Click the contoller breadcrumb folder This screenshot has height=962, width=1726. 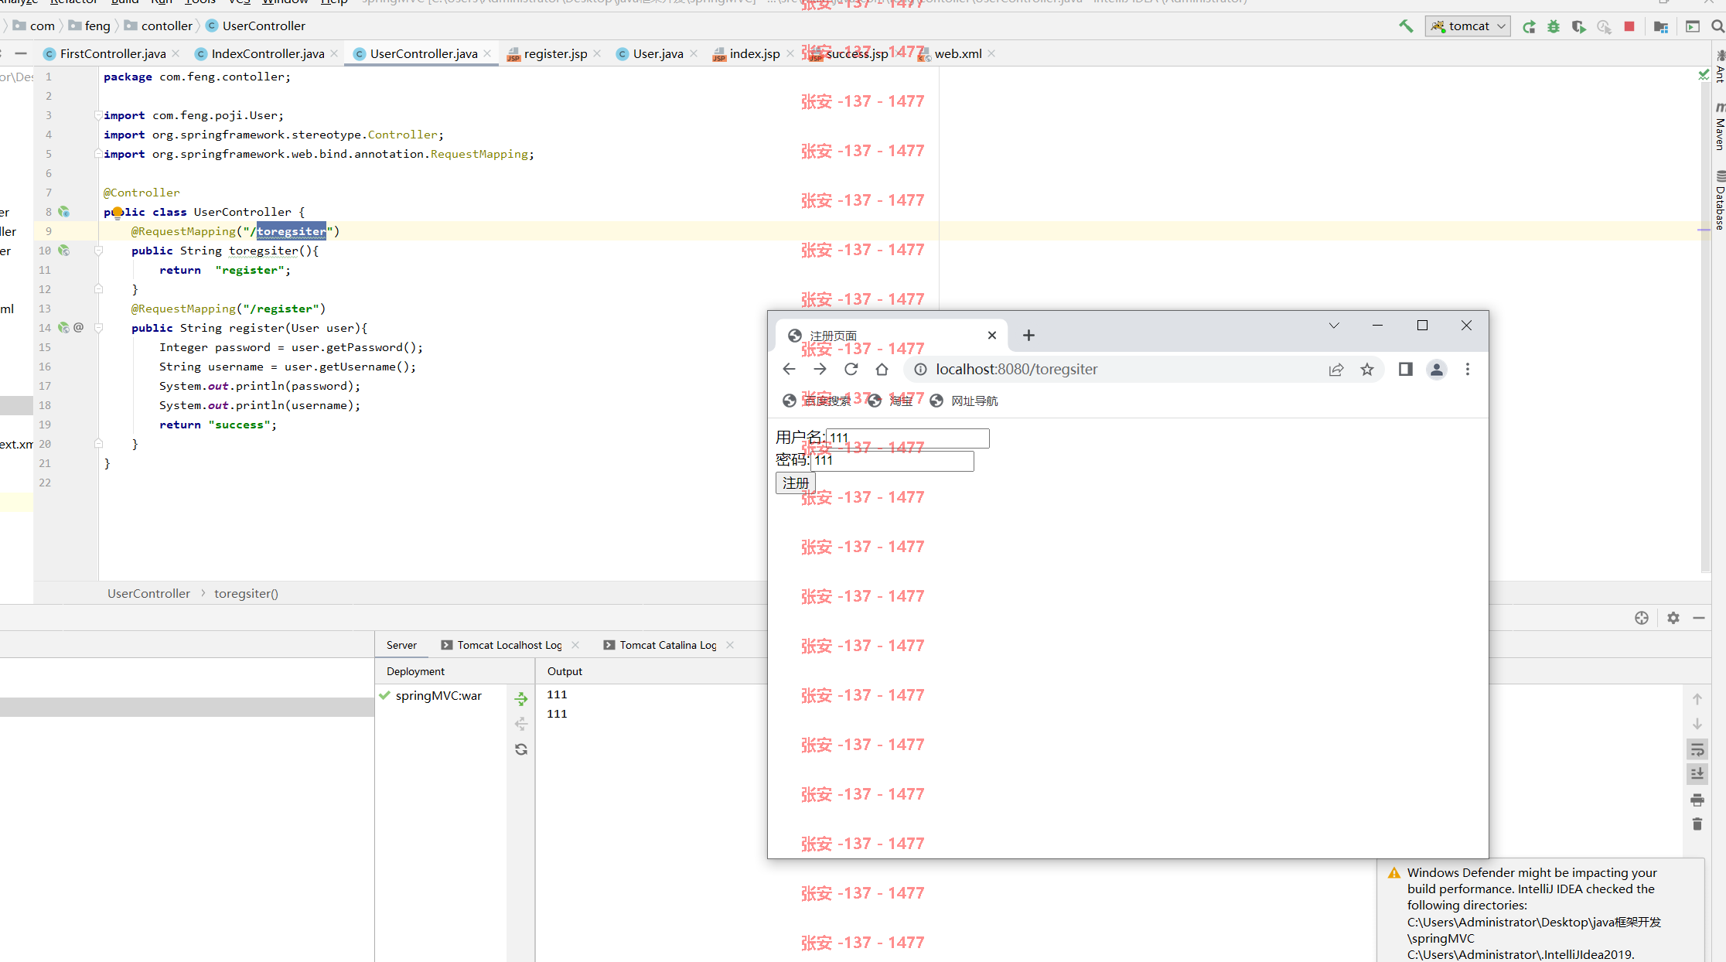159,26
